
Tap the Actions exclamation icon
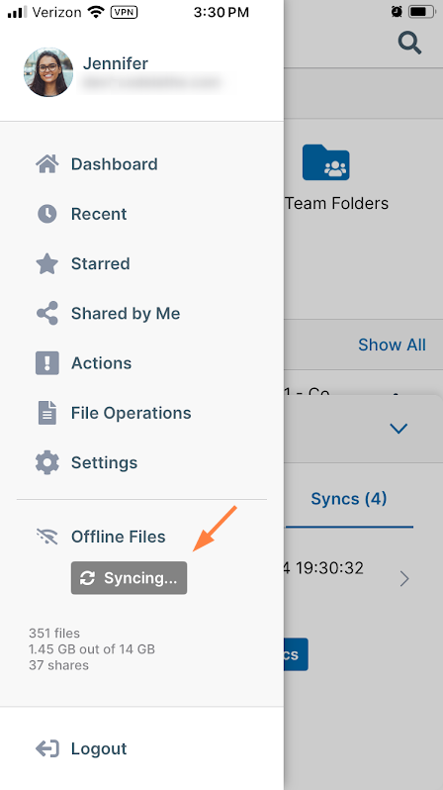coord(46,362)
